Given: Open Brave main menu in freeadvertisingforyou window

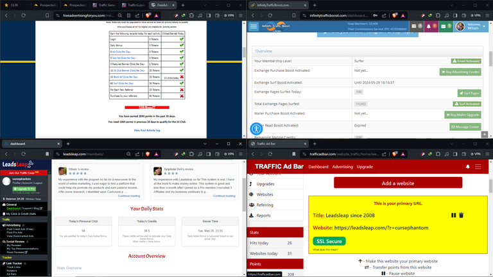Looking at the screenshot, I should 241,15.
